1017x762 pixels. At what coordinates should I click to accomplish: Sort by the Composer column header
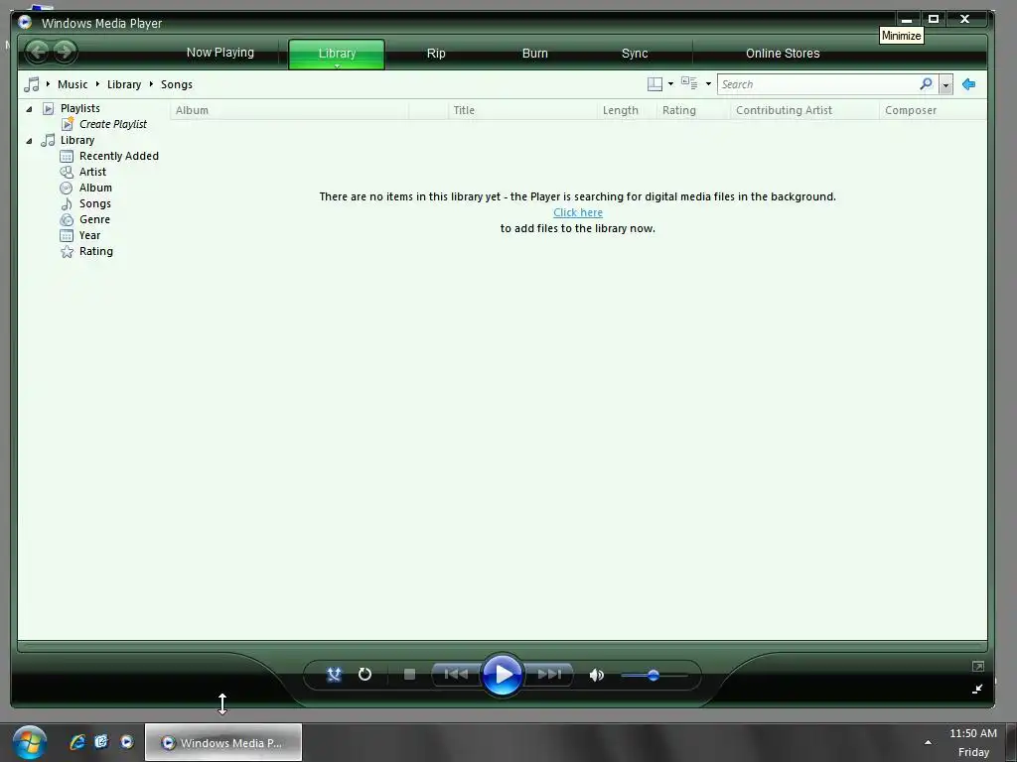[934, 110]
